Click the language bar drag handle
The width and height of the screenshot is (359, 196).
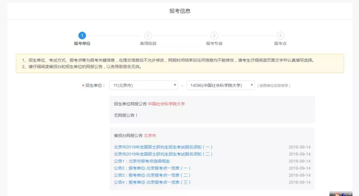pyautogui.click(x=332, y=194)
